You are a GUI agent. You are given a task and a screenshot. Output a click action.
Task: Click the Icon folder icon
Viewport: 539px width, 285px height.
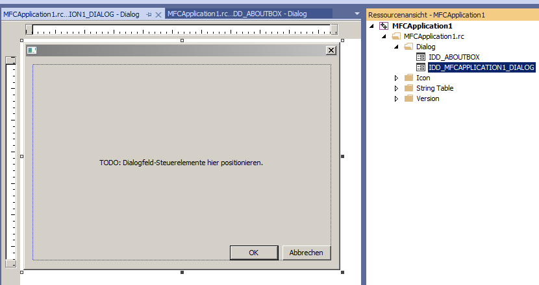click(x=408, y=78)
